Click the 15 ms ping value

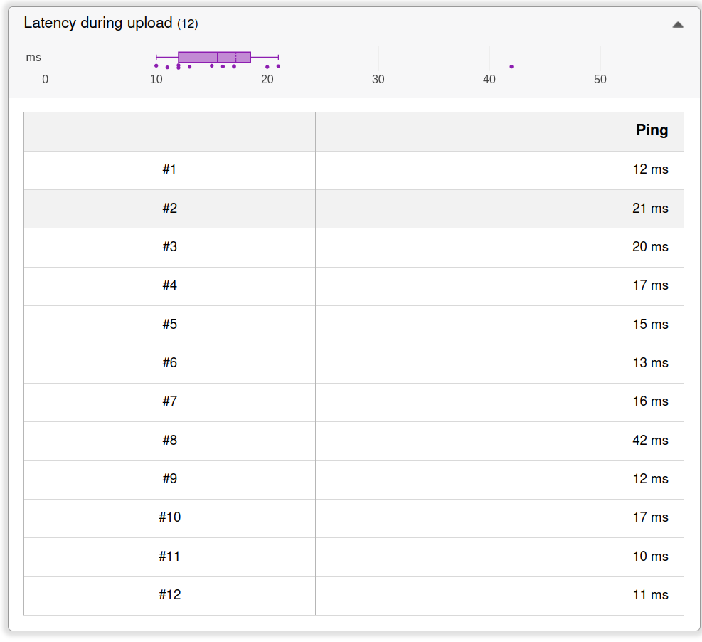pyautogui.click(x=650, y=325)
